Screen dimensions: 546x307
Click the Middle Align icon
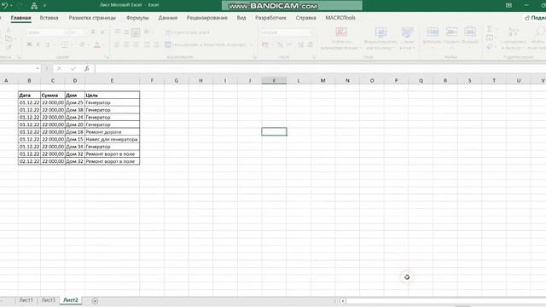(126, 32)
